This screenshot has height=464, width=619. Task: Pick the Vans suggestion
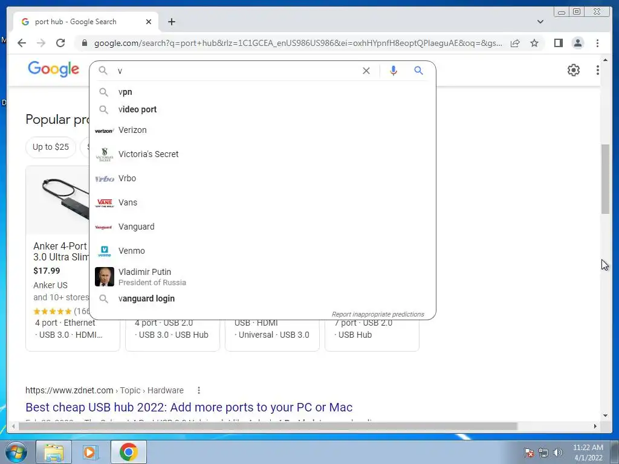(x=262, y=202)
